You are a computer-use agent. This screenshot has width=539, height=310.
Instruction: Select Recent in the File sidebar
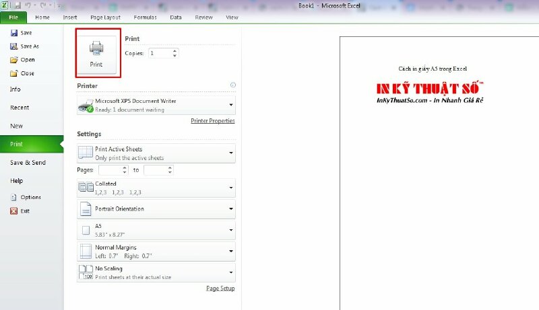click(20, 108)
